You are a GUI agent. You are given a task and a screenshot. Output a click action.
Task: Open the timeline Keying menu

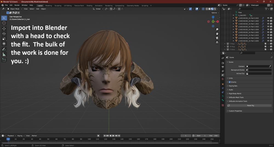[21, 136]
